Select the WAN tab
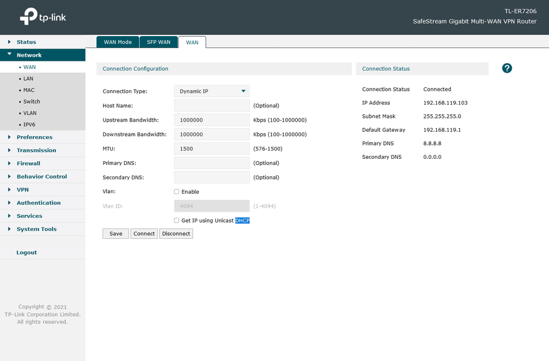The width and height of the screenshot is (549, 361). click(x=192, y=42)
